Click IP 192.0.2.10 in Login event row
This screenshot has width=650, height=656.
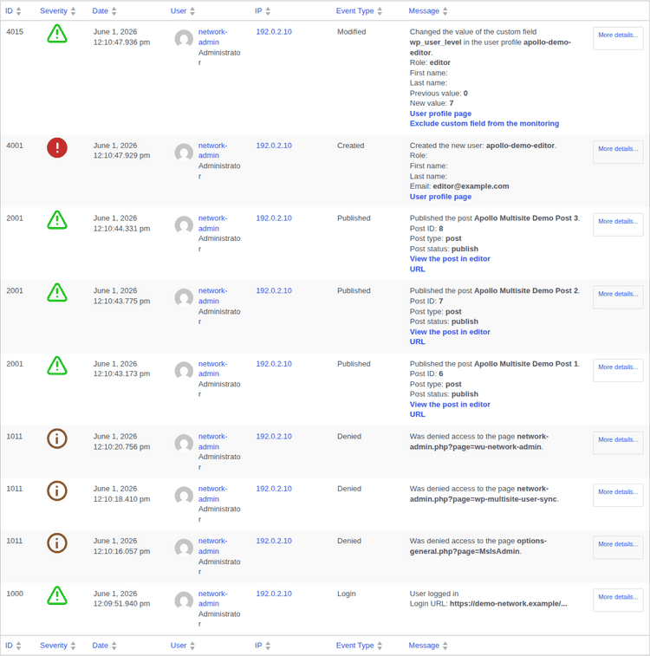click(274, 594)
